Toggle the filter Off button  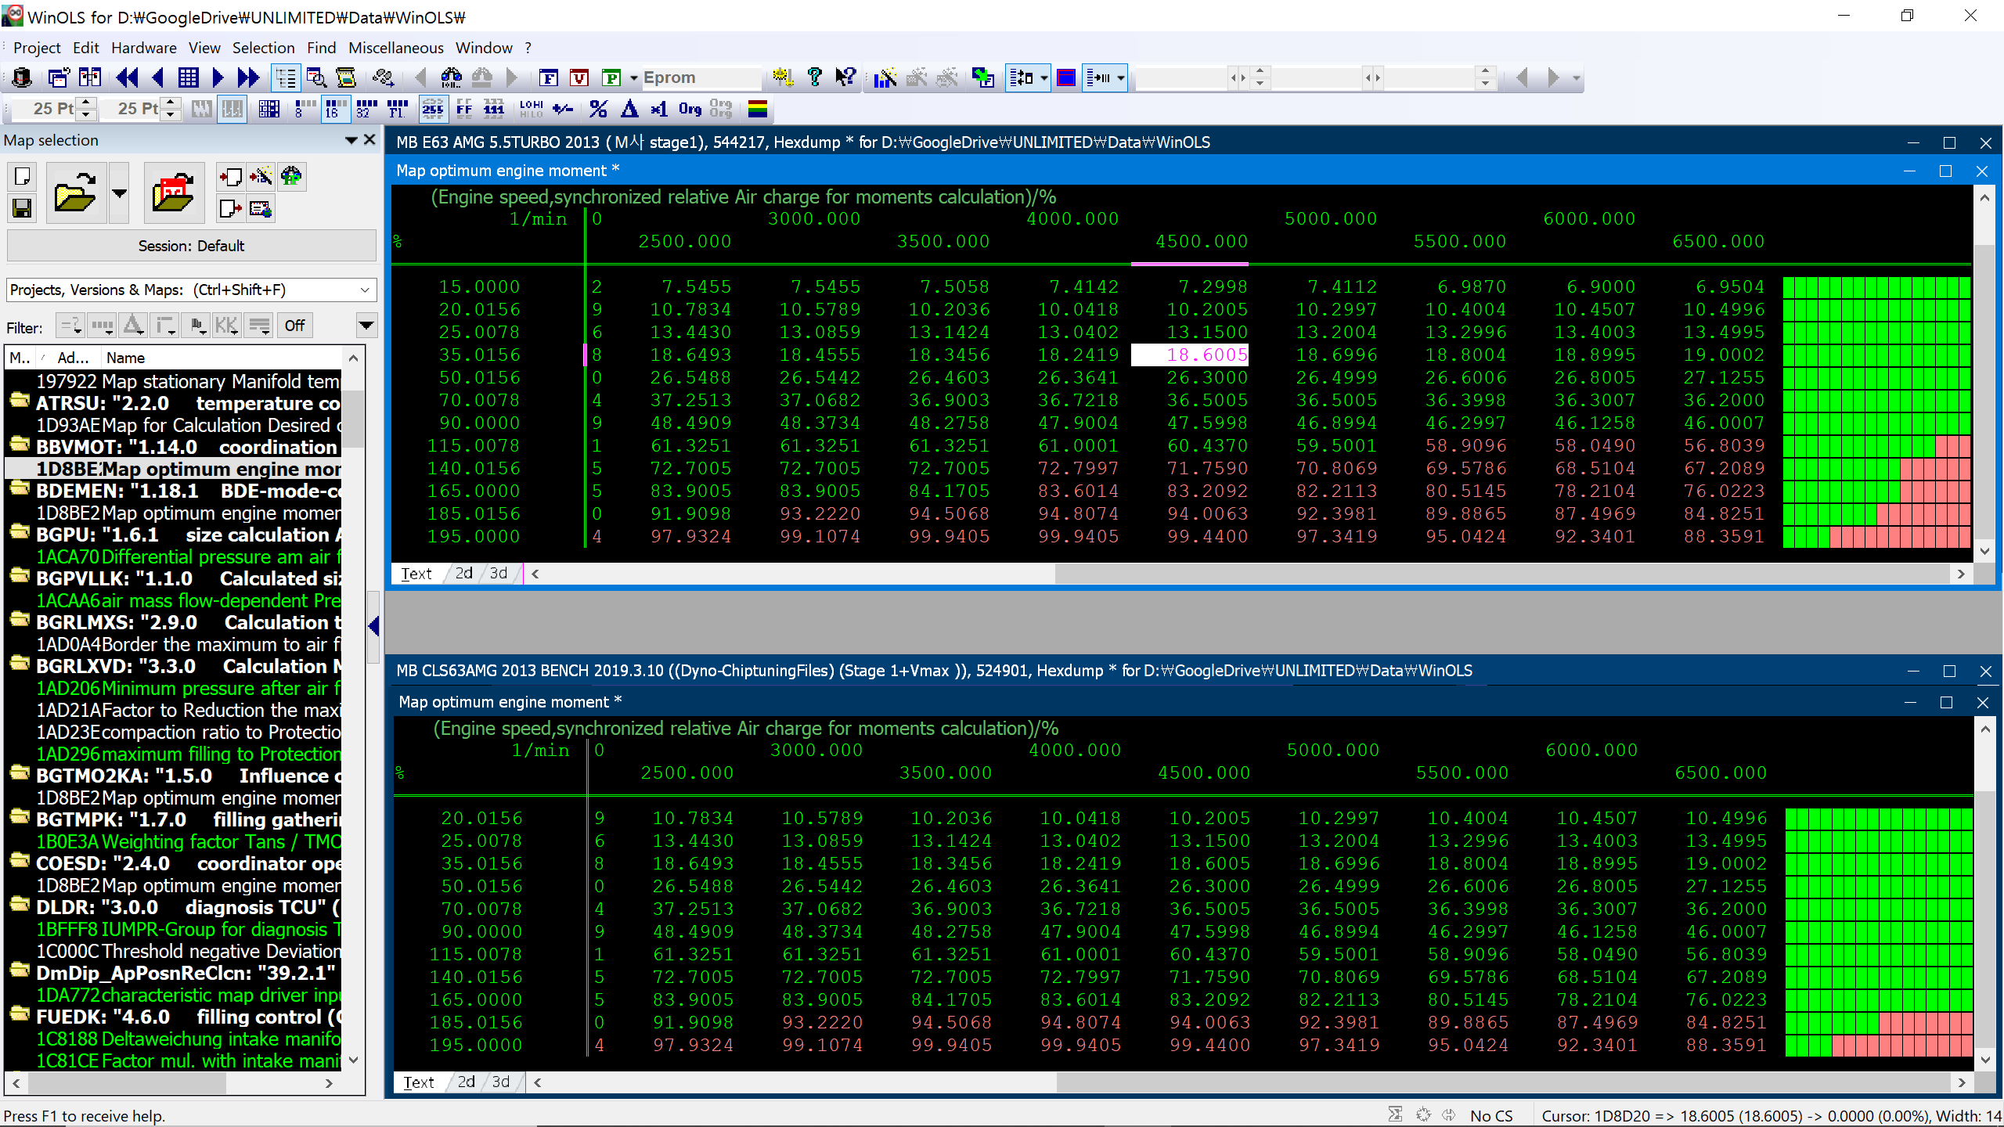[294, 326]
